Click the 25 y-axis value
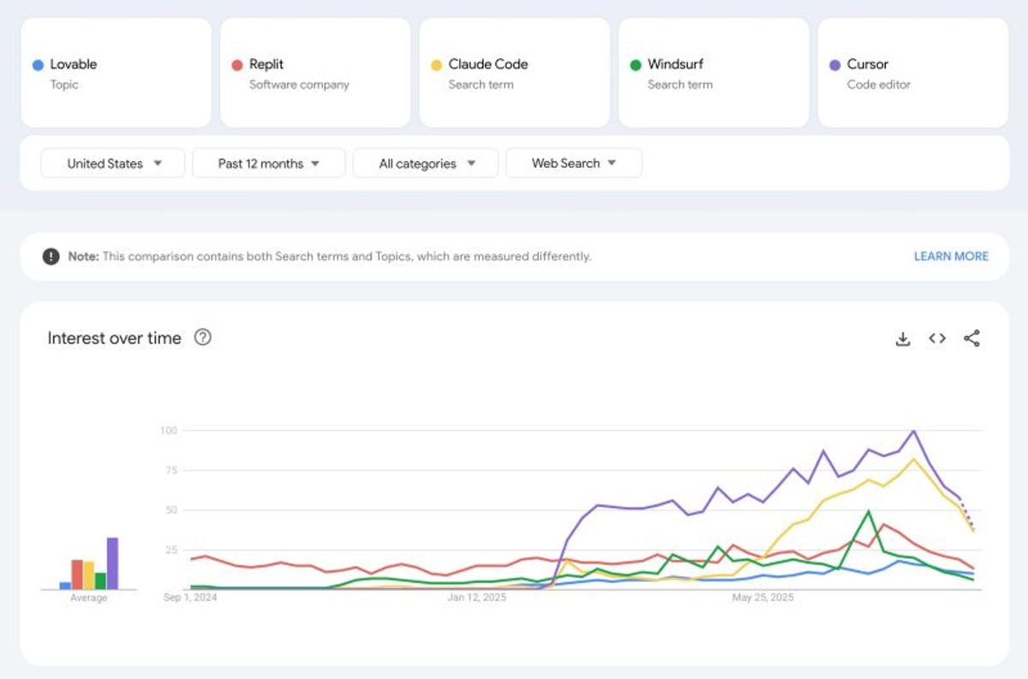1028x679 pixels. coord(170,550)
